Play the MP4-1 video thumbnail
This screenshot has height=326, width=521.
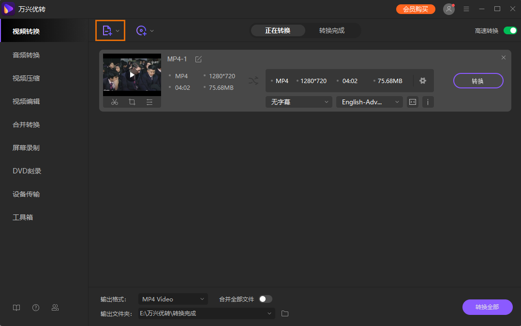pyautogui.click(x=132, y=75)
